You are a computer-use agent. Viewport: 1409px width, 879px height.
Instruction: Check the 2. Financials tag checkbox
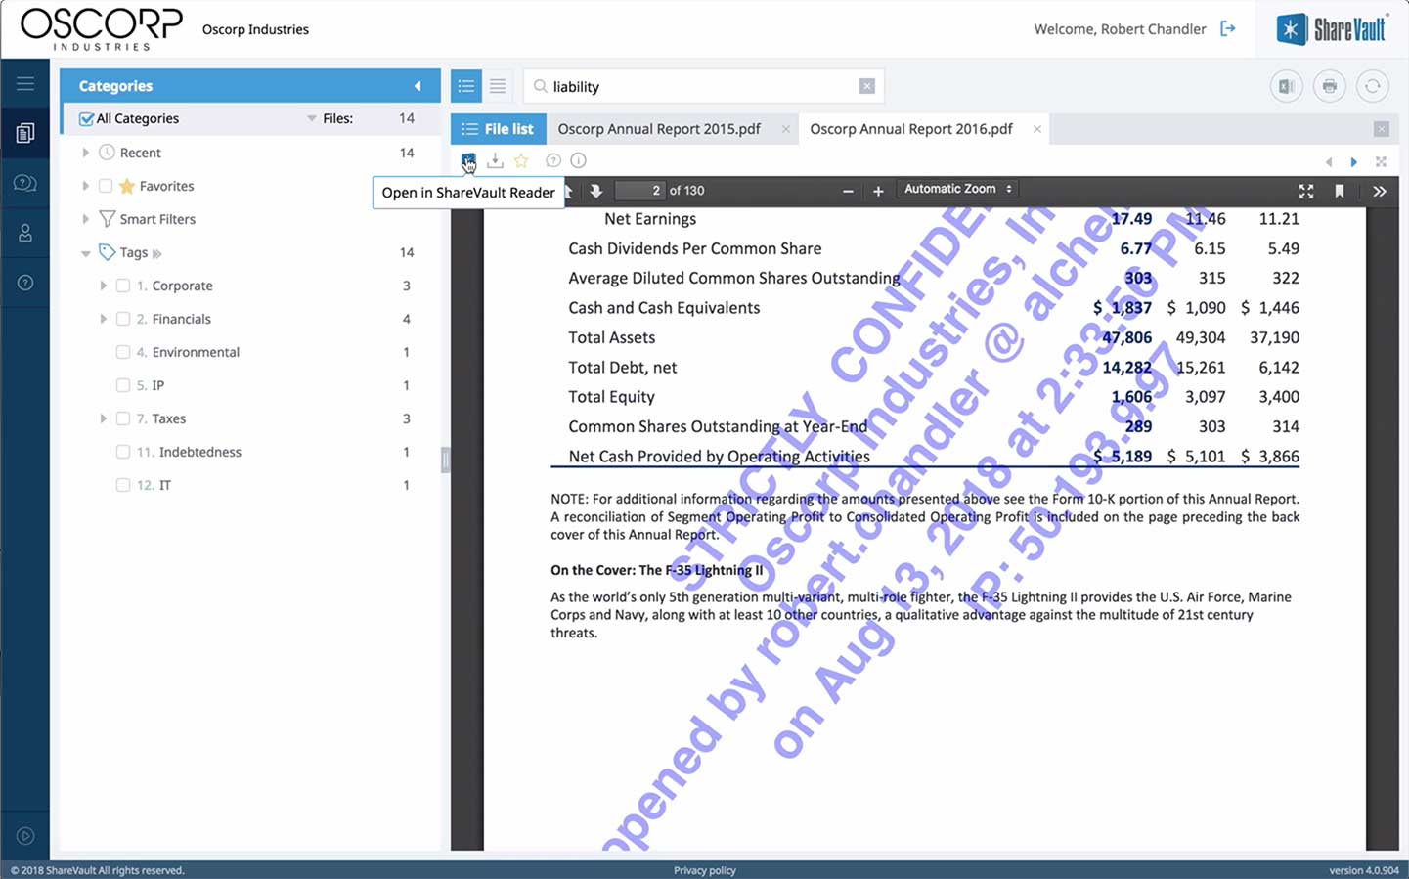click(123, 319)
